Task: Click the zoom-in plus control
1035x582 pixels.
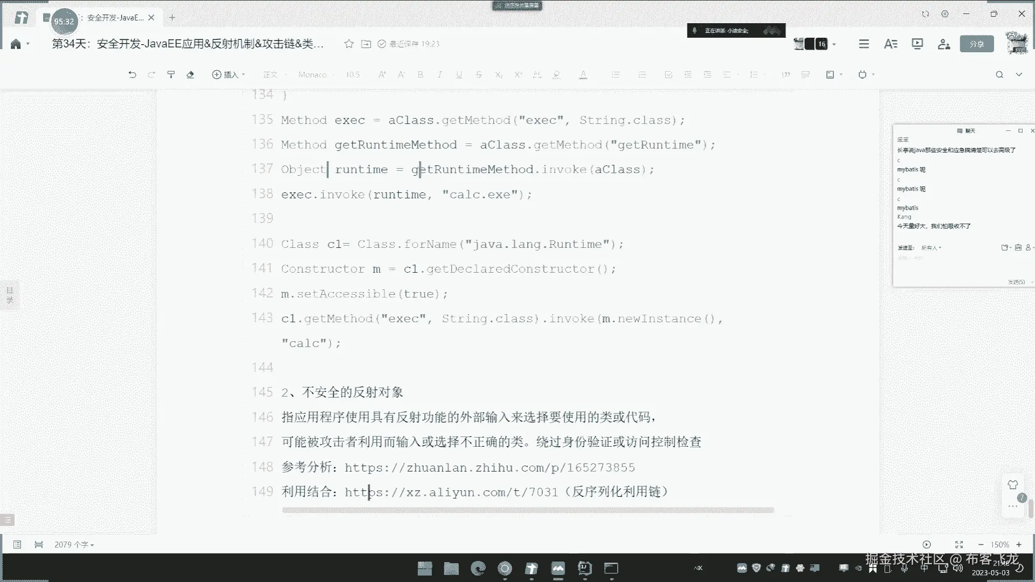Action: click(1019, 544)
